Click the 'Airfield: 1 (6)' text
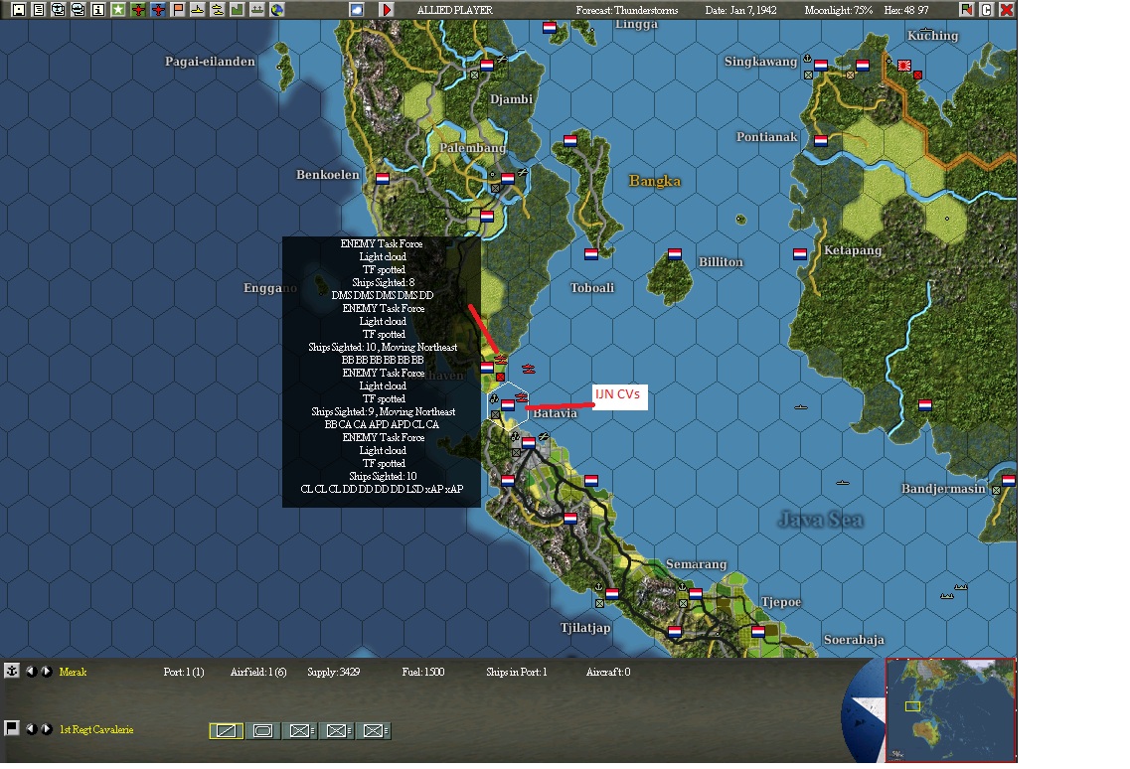1130x769 pixels. [258, 672]
